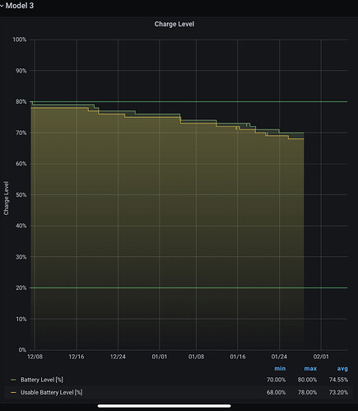Click Usable Battery max value 78.00%
Image resolution: width=358 pixels, height=411 pixels.
click(307, 392)
